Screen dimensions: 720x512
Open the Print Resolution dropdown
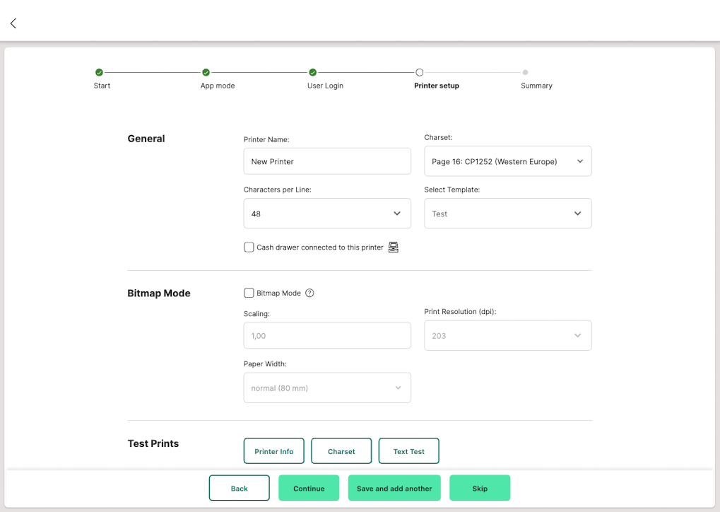[507, 336]
